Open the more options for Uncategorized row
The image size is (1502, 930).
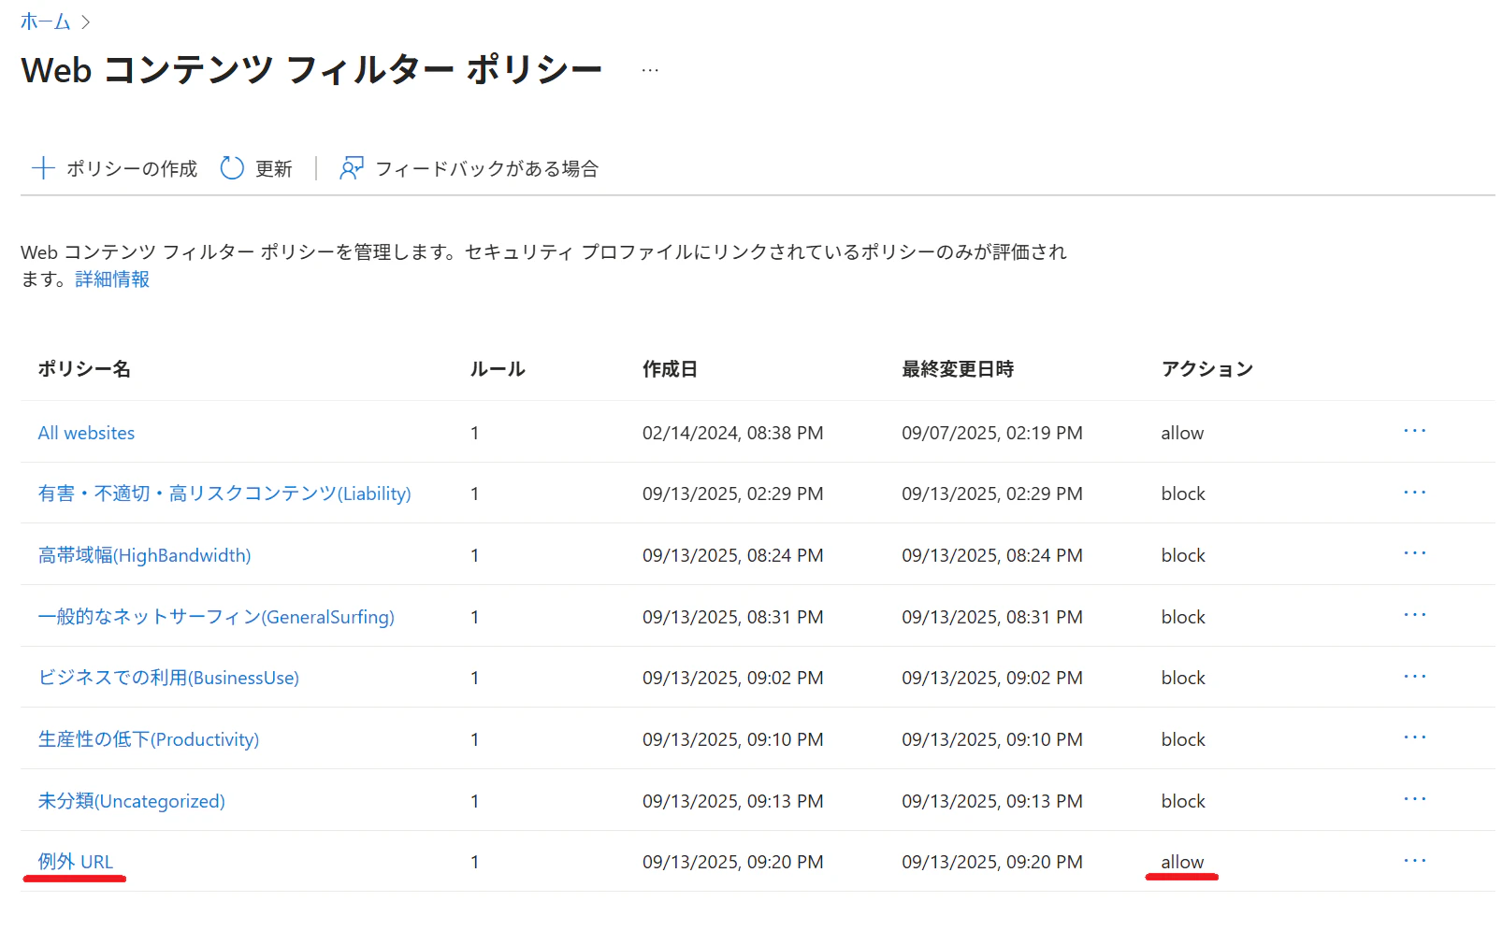click(x=1415, y=799)
